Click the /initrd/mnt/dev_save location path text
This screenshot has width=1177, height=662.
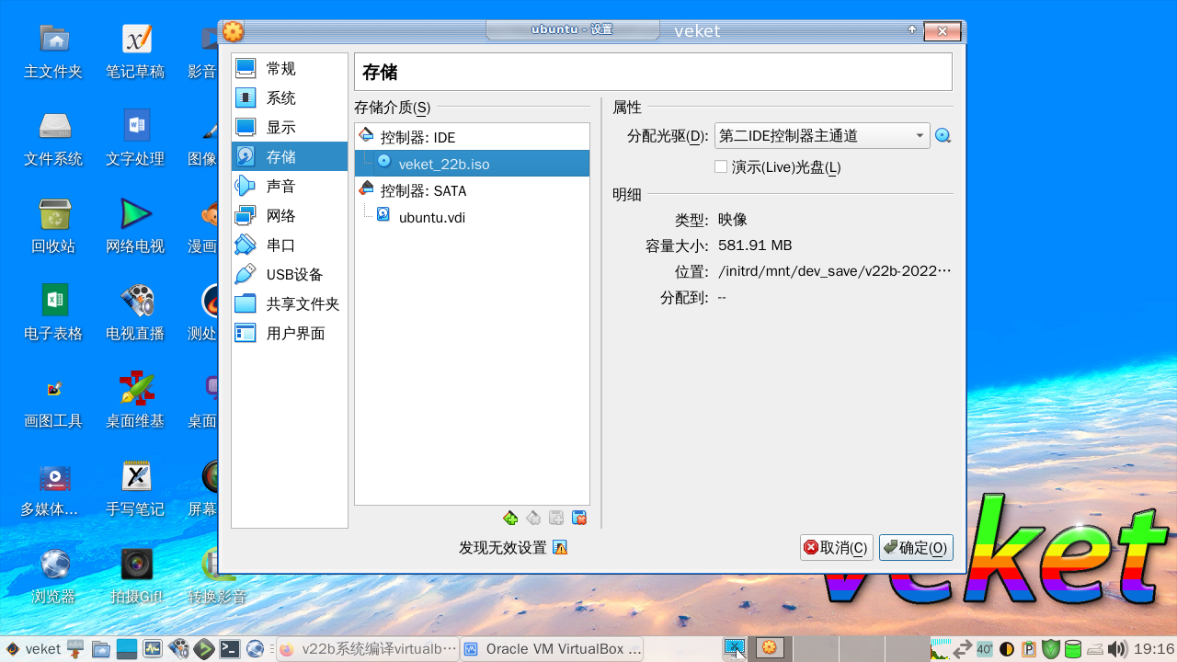pyautogui.click(x=835, y=271)
